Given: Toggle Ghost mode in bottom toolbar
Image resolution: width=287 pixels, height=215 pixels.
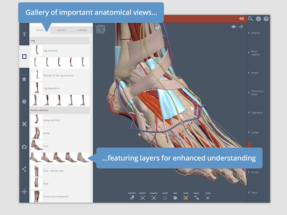Looking at the screenshot, I should click(x=165, y=197).
